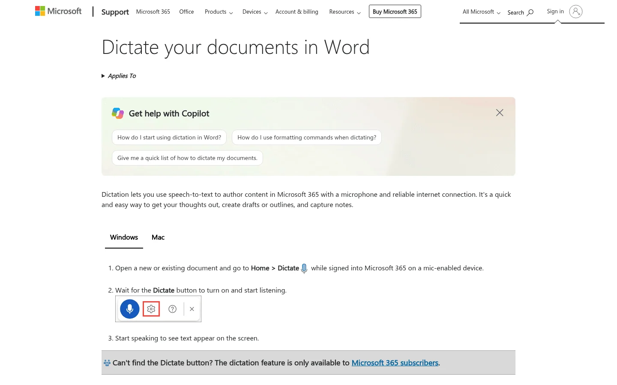Viewport: 617px width, 385px height.
Task: Ask 'How do I use formatting commands when dictating?'
Action: 307,137
